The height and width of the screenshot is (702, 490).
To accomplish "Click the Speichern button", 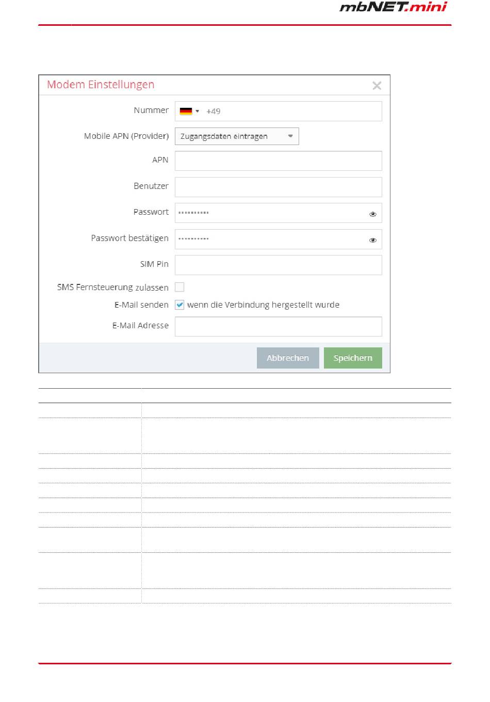I will coord(353,358).
